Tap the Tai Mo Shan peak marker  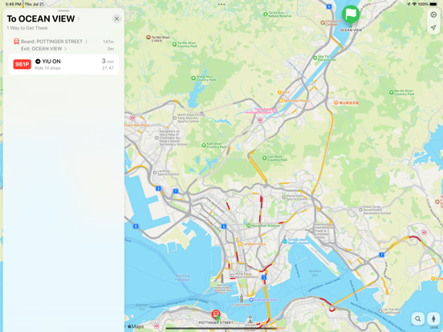click(x=148, y=37)
